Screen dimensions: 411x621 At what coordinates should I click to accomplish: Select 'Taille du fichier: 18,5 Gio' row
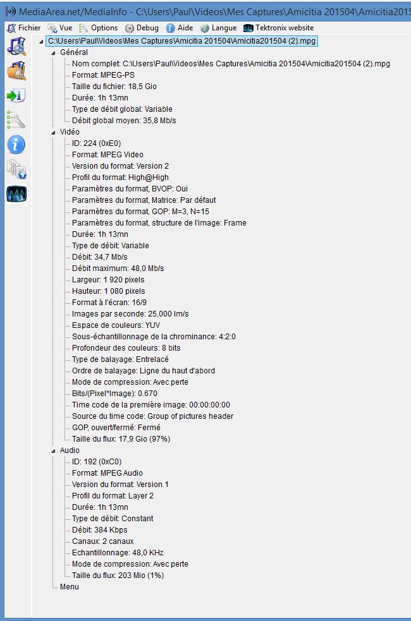point(114,87)
